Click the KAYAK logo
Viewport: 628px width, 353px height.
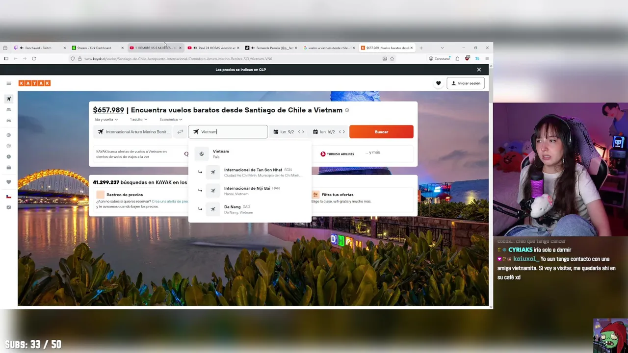coord(34,83)
